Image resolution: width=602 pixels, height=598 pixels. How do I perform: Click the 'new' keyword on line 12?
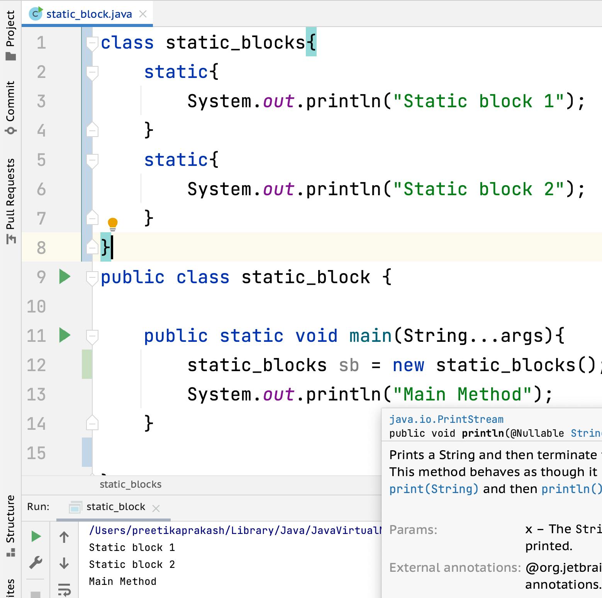pos(409,365)
